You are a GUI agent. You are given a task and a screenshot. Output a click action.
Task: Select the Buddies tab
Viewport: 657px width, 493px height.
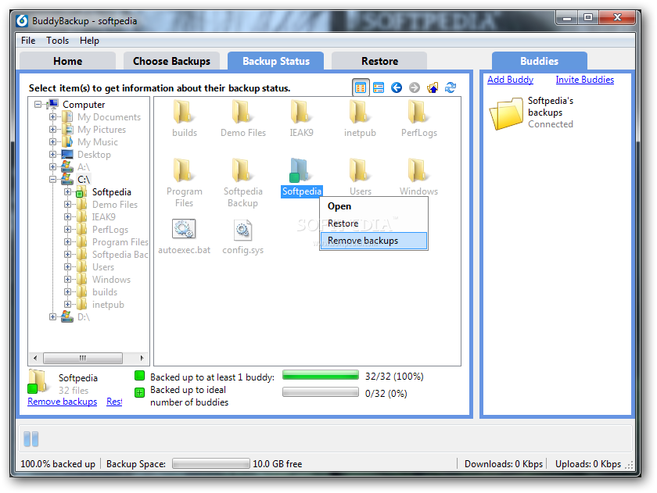539,61
